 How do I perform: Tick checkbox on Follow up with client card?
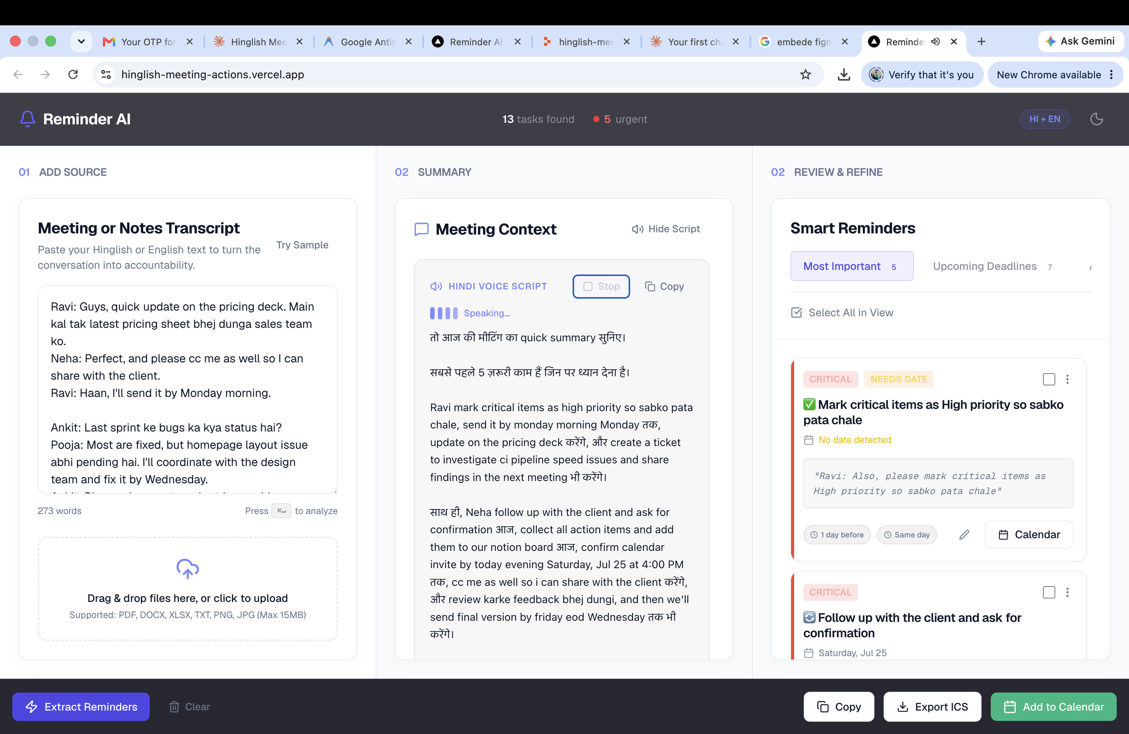tap(1049, 592)
